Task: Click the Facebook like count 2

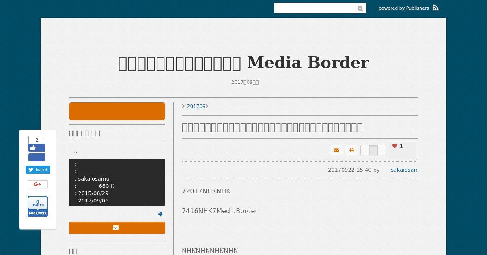Action: click(37, 140)
